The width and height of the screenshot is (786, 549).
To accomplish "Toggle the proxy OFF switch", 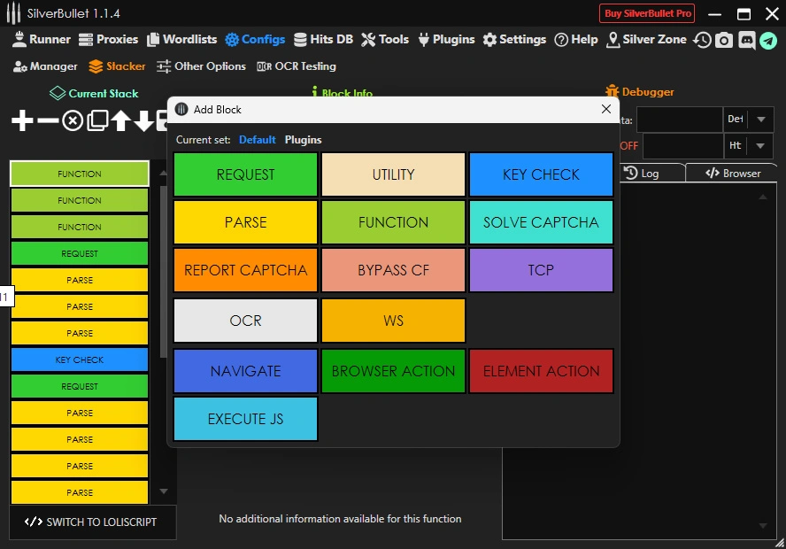I will [629, 146].
